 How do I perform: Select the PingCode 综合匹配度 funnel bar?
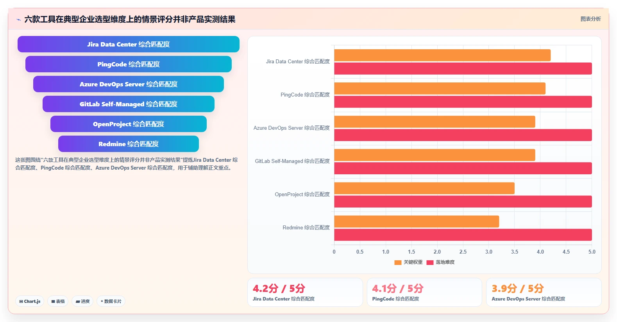point(129,64)
